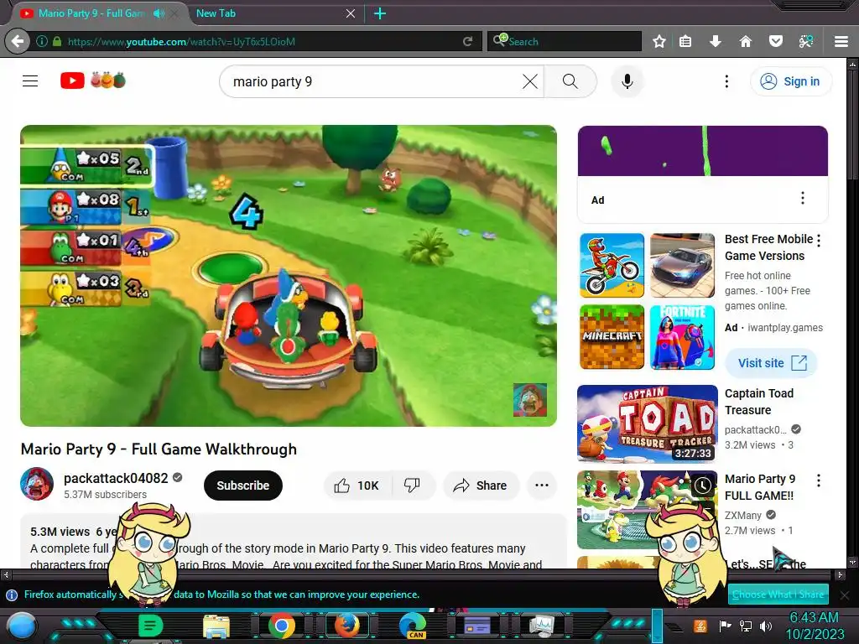Image resolution: width=859 pixels, height=644 pixels.
Task: Reload page with refresh icon in address bar
Action: click(x=467, y=41)
